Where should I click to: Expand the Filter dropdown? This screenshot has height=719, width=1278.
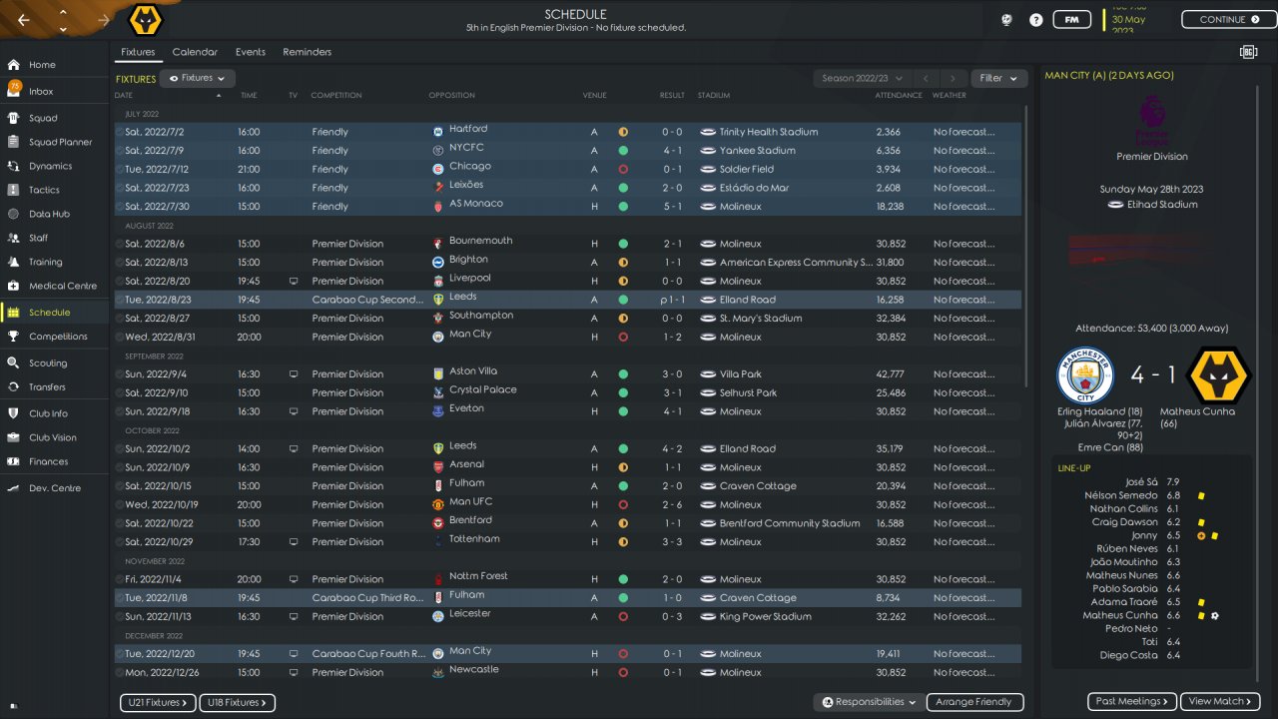pos(998,78)
